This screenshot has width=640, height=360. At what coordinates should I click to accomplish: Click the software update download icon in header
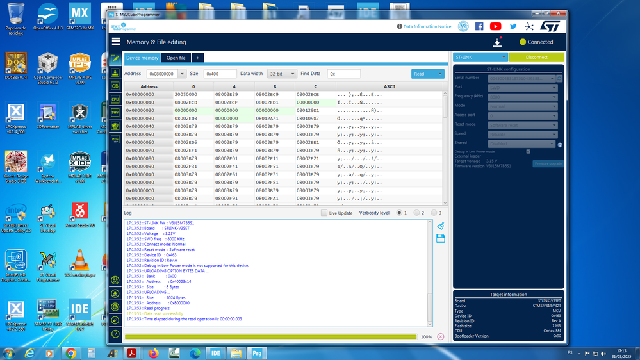pyautogui.click(x=498, y=42)
